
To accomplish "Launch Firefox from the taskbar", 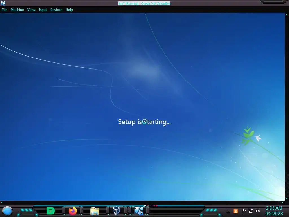I will click(x=73, y=211).
